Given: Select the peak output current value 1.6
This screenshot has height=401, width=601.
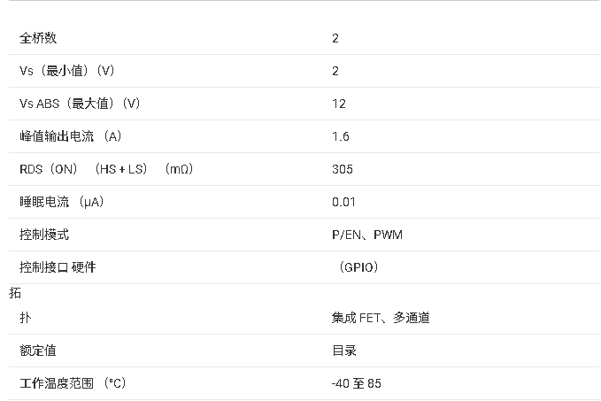Looking at the screenshot, I should (x=341, y=136).
